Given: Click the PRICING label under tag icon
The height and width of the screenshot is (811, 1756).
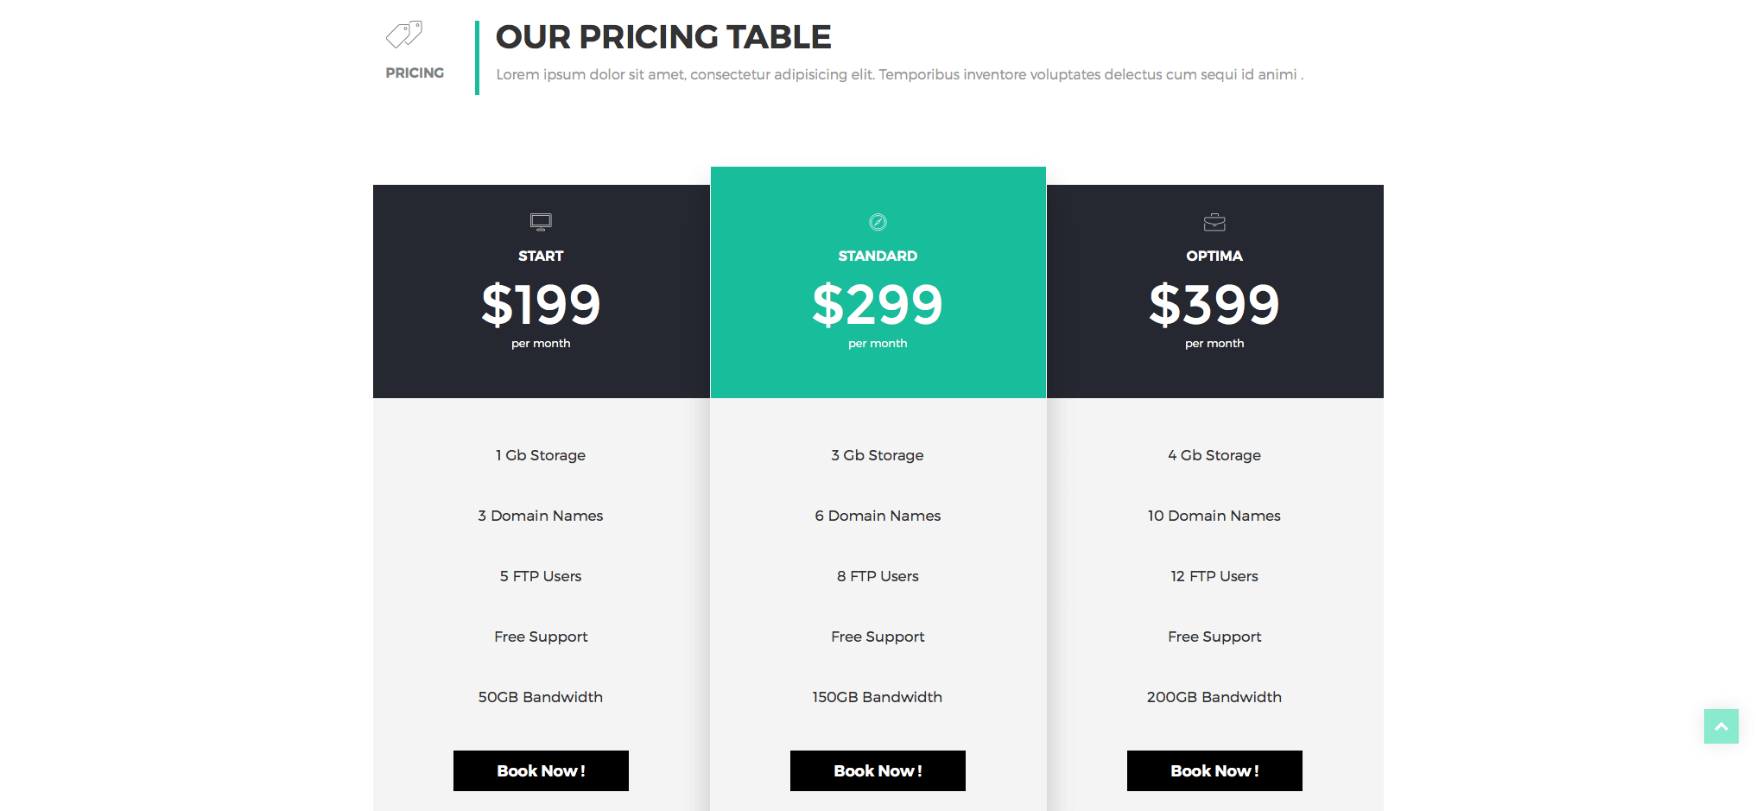Looking at the screenshot, I should click(415, 73).
